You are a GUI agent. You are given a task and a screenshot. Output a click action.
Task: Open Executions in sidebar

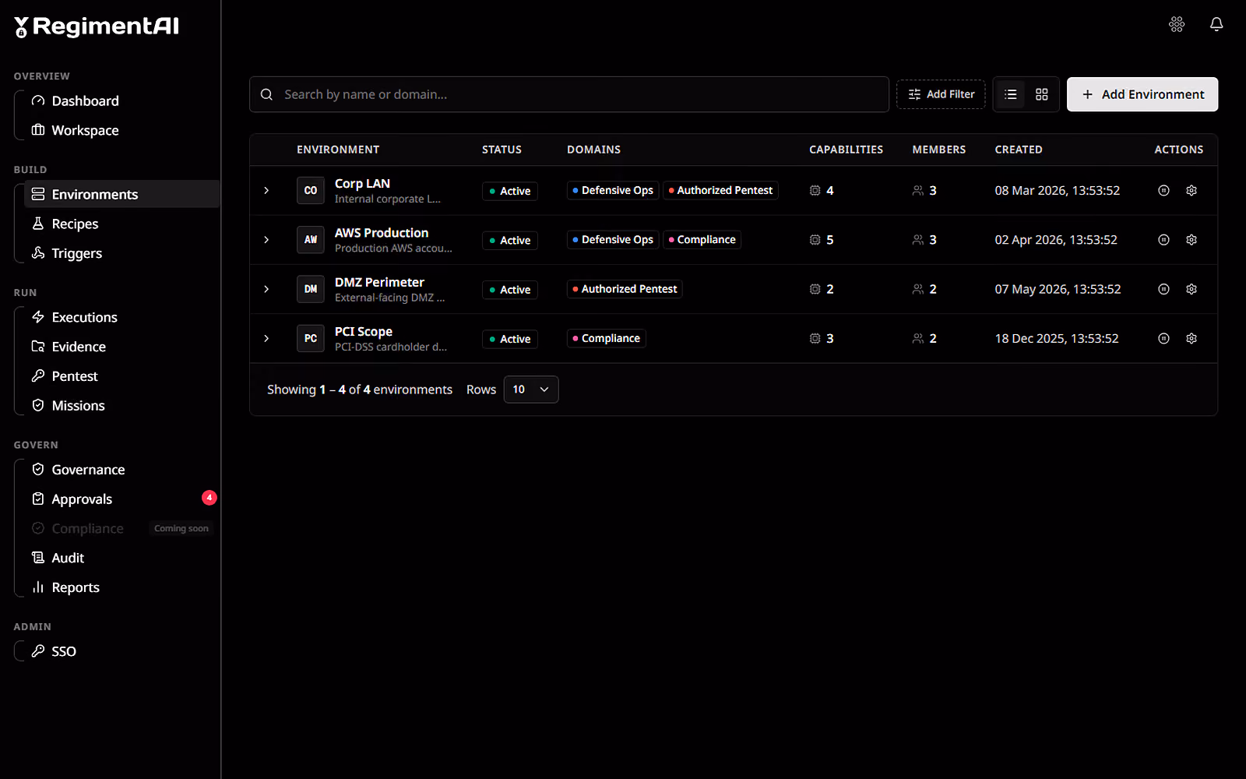click(x=122, y=317)
